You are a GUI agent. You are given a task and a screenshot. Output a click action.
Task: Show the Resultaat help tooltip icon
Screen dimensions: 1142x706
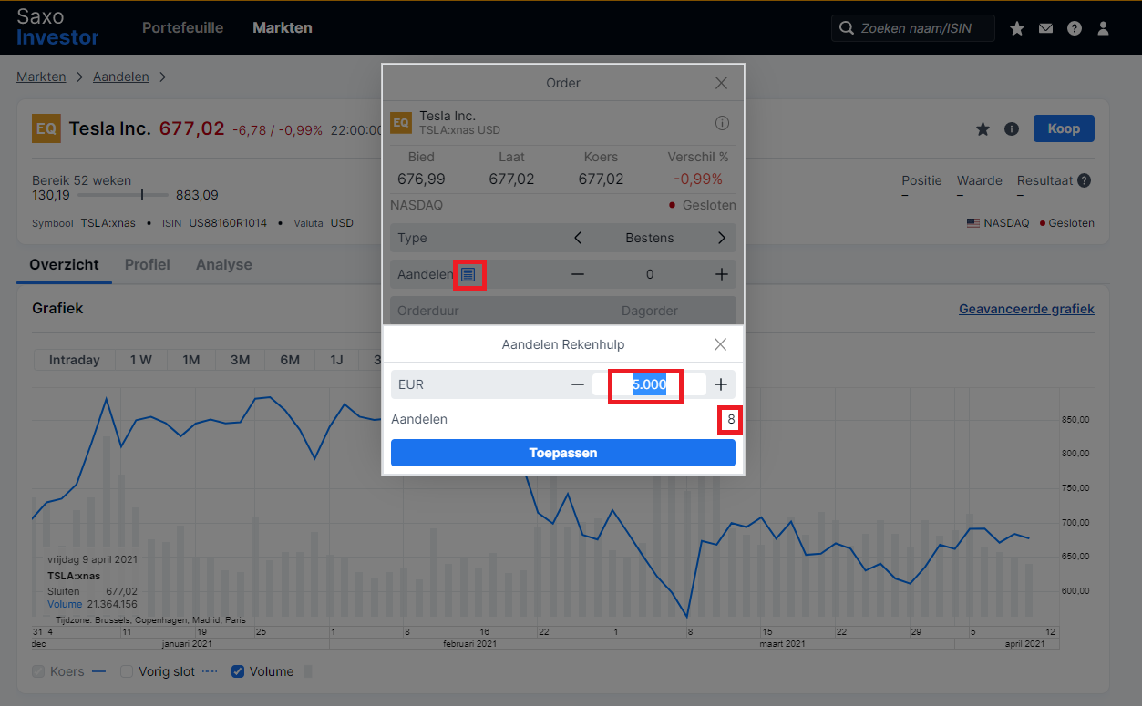click(1084, 180)
